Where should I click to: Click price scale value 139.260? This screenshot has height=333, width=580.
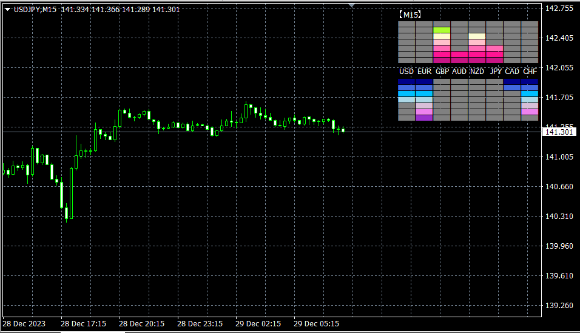[x=559, y=305]
